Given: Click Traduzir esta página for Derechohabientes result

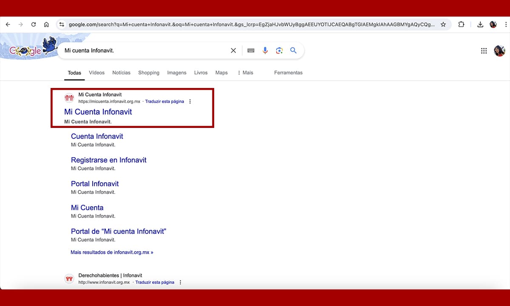Looking at the screenshot, I should click(x=155, y=282).
